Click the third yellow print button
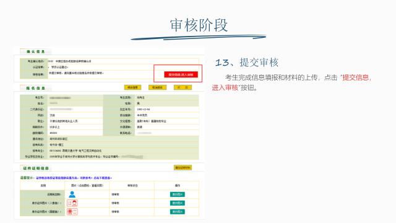396x223 pixels. click(183, 87)
